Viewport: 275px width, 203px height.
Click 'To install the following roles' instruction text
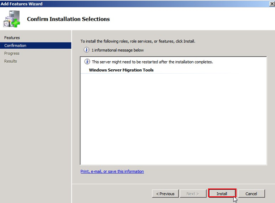(x=138, y=41)
